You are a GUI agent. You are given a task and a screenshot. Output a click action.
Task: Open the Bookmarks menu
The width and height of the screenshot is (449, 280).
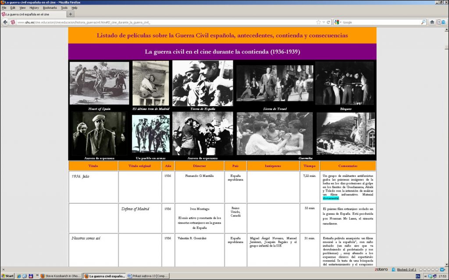pos(50,8)
